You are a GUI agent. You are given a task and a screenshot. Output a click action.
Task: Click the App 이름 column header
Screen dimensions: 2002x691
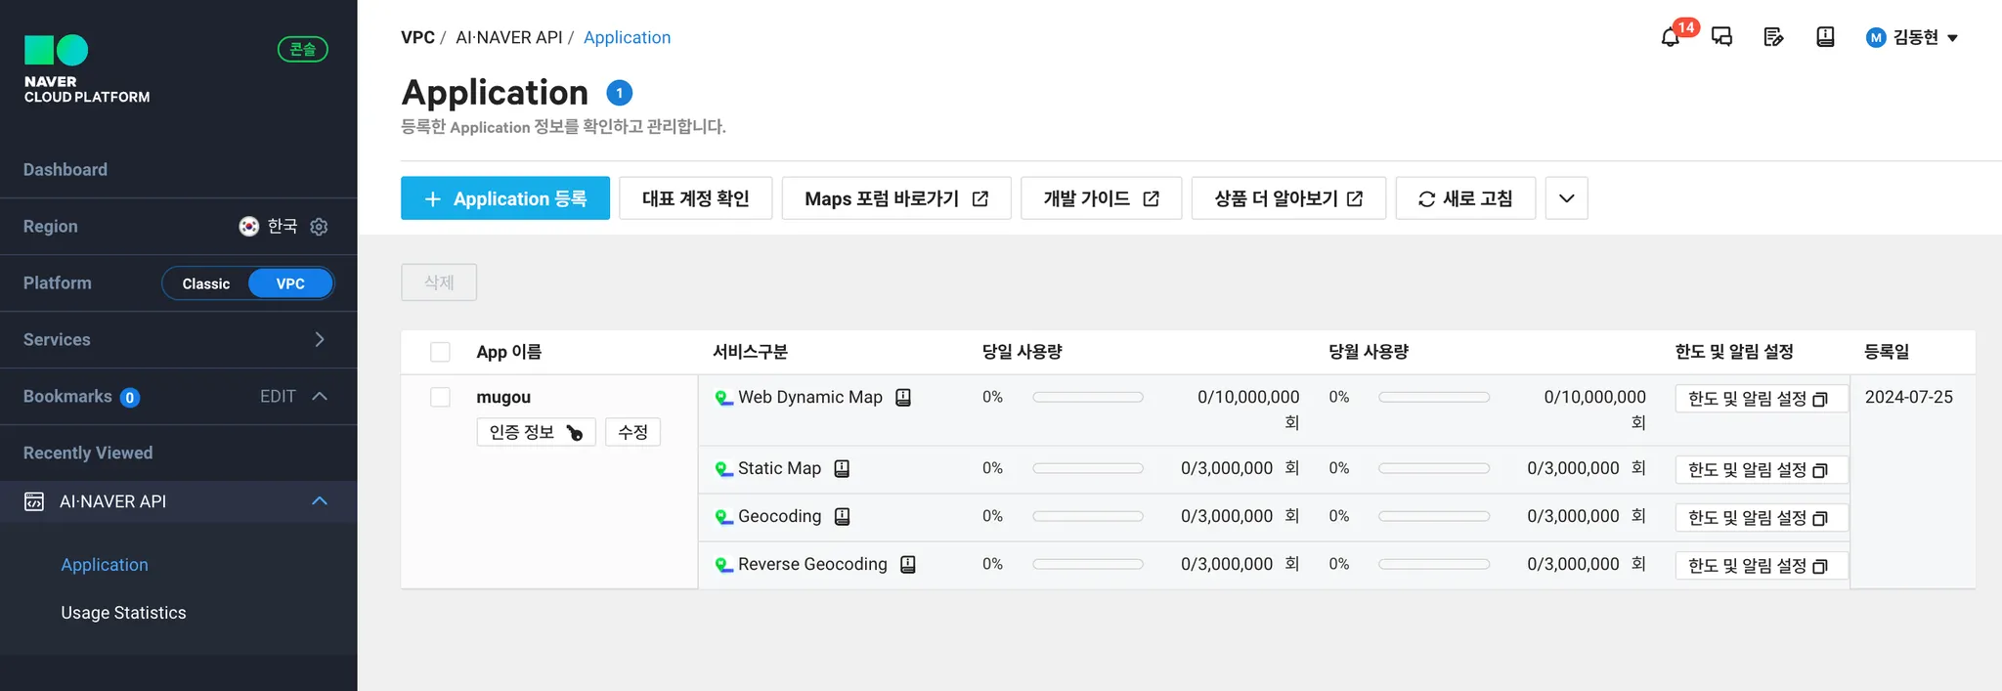(x=508, y=352)
